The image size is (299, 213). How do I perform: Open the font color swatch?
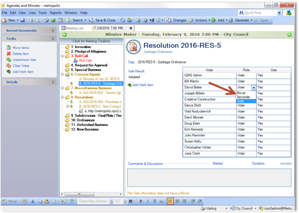pyautogui.click(x=131, y=201)
